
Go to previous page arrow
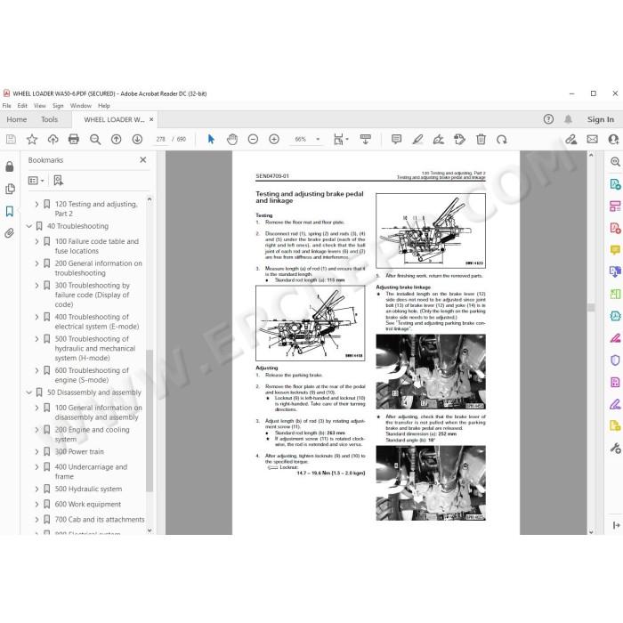116,140
